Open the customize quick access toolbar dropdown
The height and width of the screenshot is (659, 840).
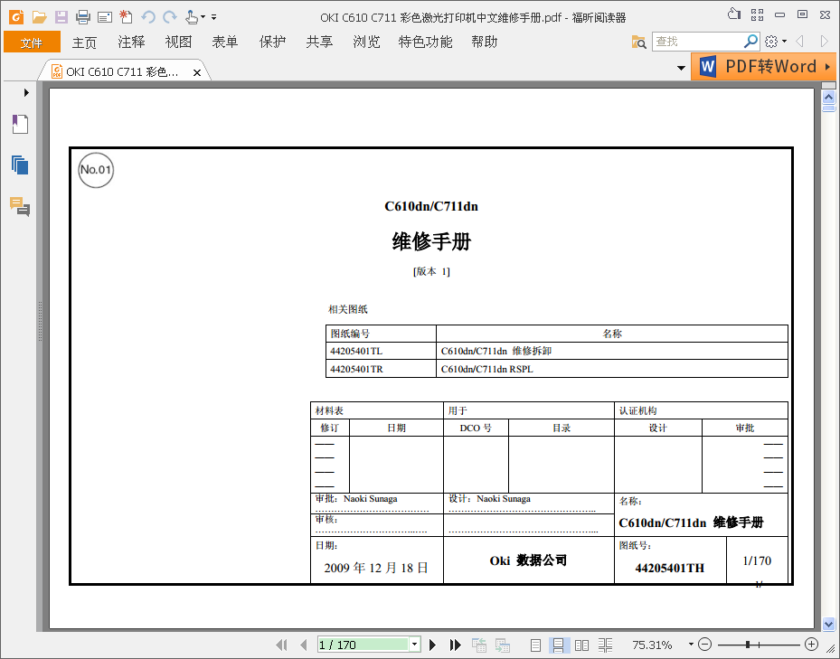coord(213,17)
